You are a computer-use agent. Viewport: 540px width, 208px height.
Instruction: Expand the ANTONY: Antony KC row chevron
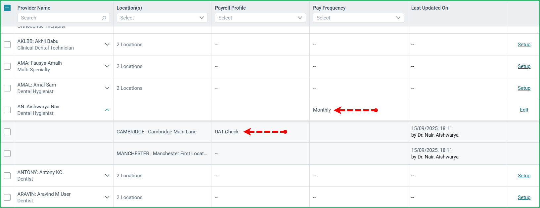pyautogui.click(x=107, y=176)
